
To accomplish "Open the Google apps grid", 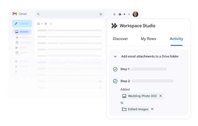I will [129, 14].
